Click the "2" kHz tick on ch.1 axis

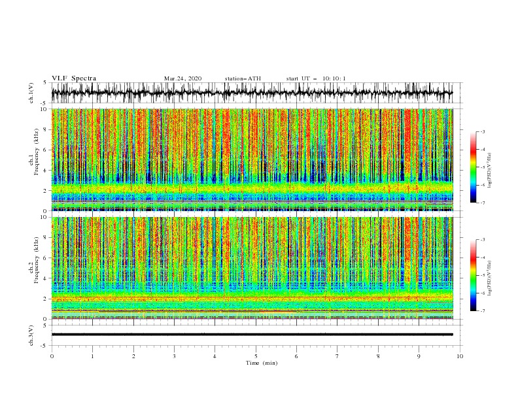click(x=45, y=190)
